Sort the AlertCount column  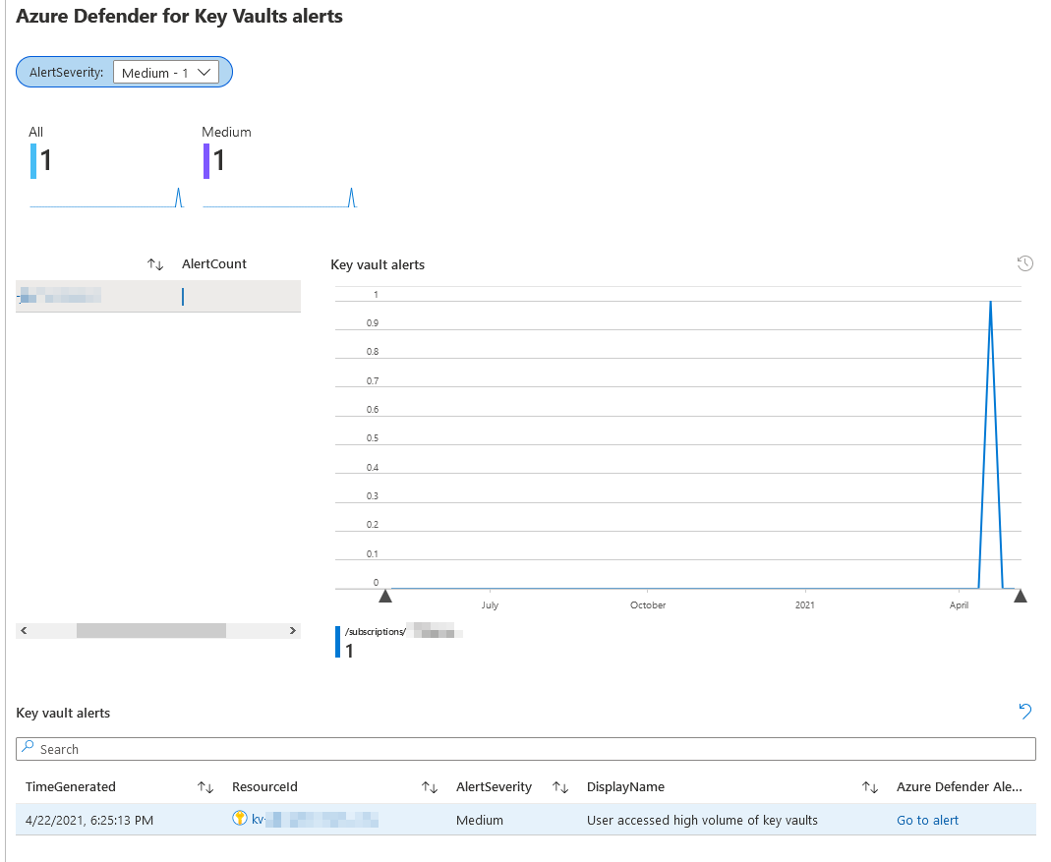coord(155,263)
